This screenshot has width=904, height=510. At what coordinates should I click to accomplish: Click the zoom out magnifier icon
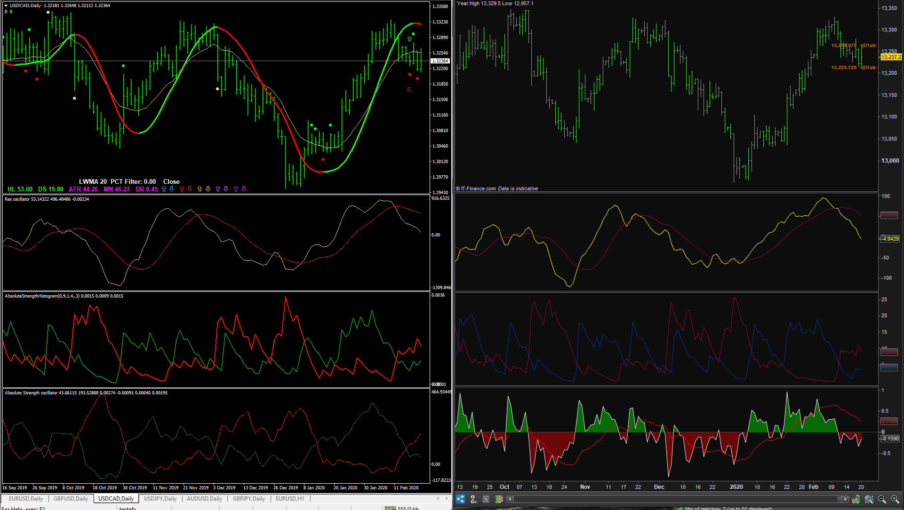pyautogui.click(x=882, y=499)
